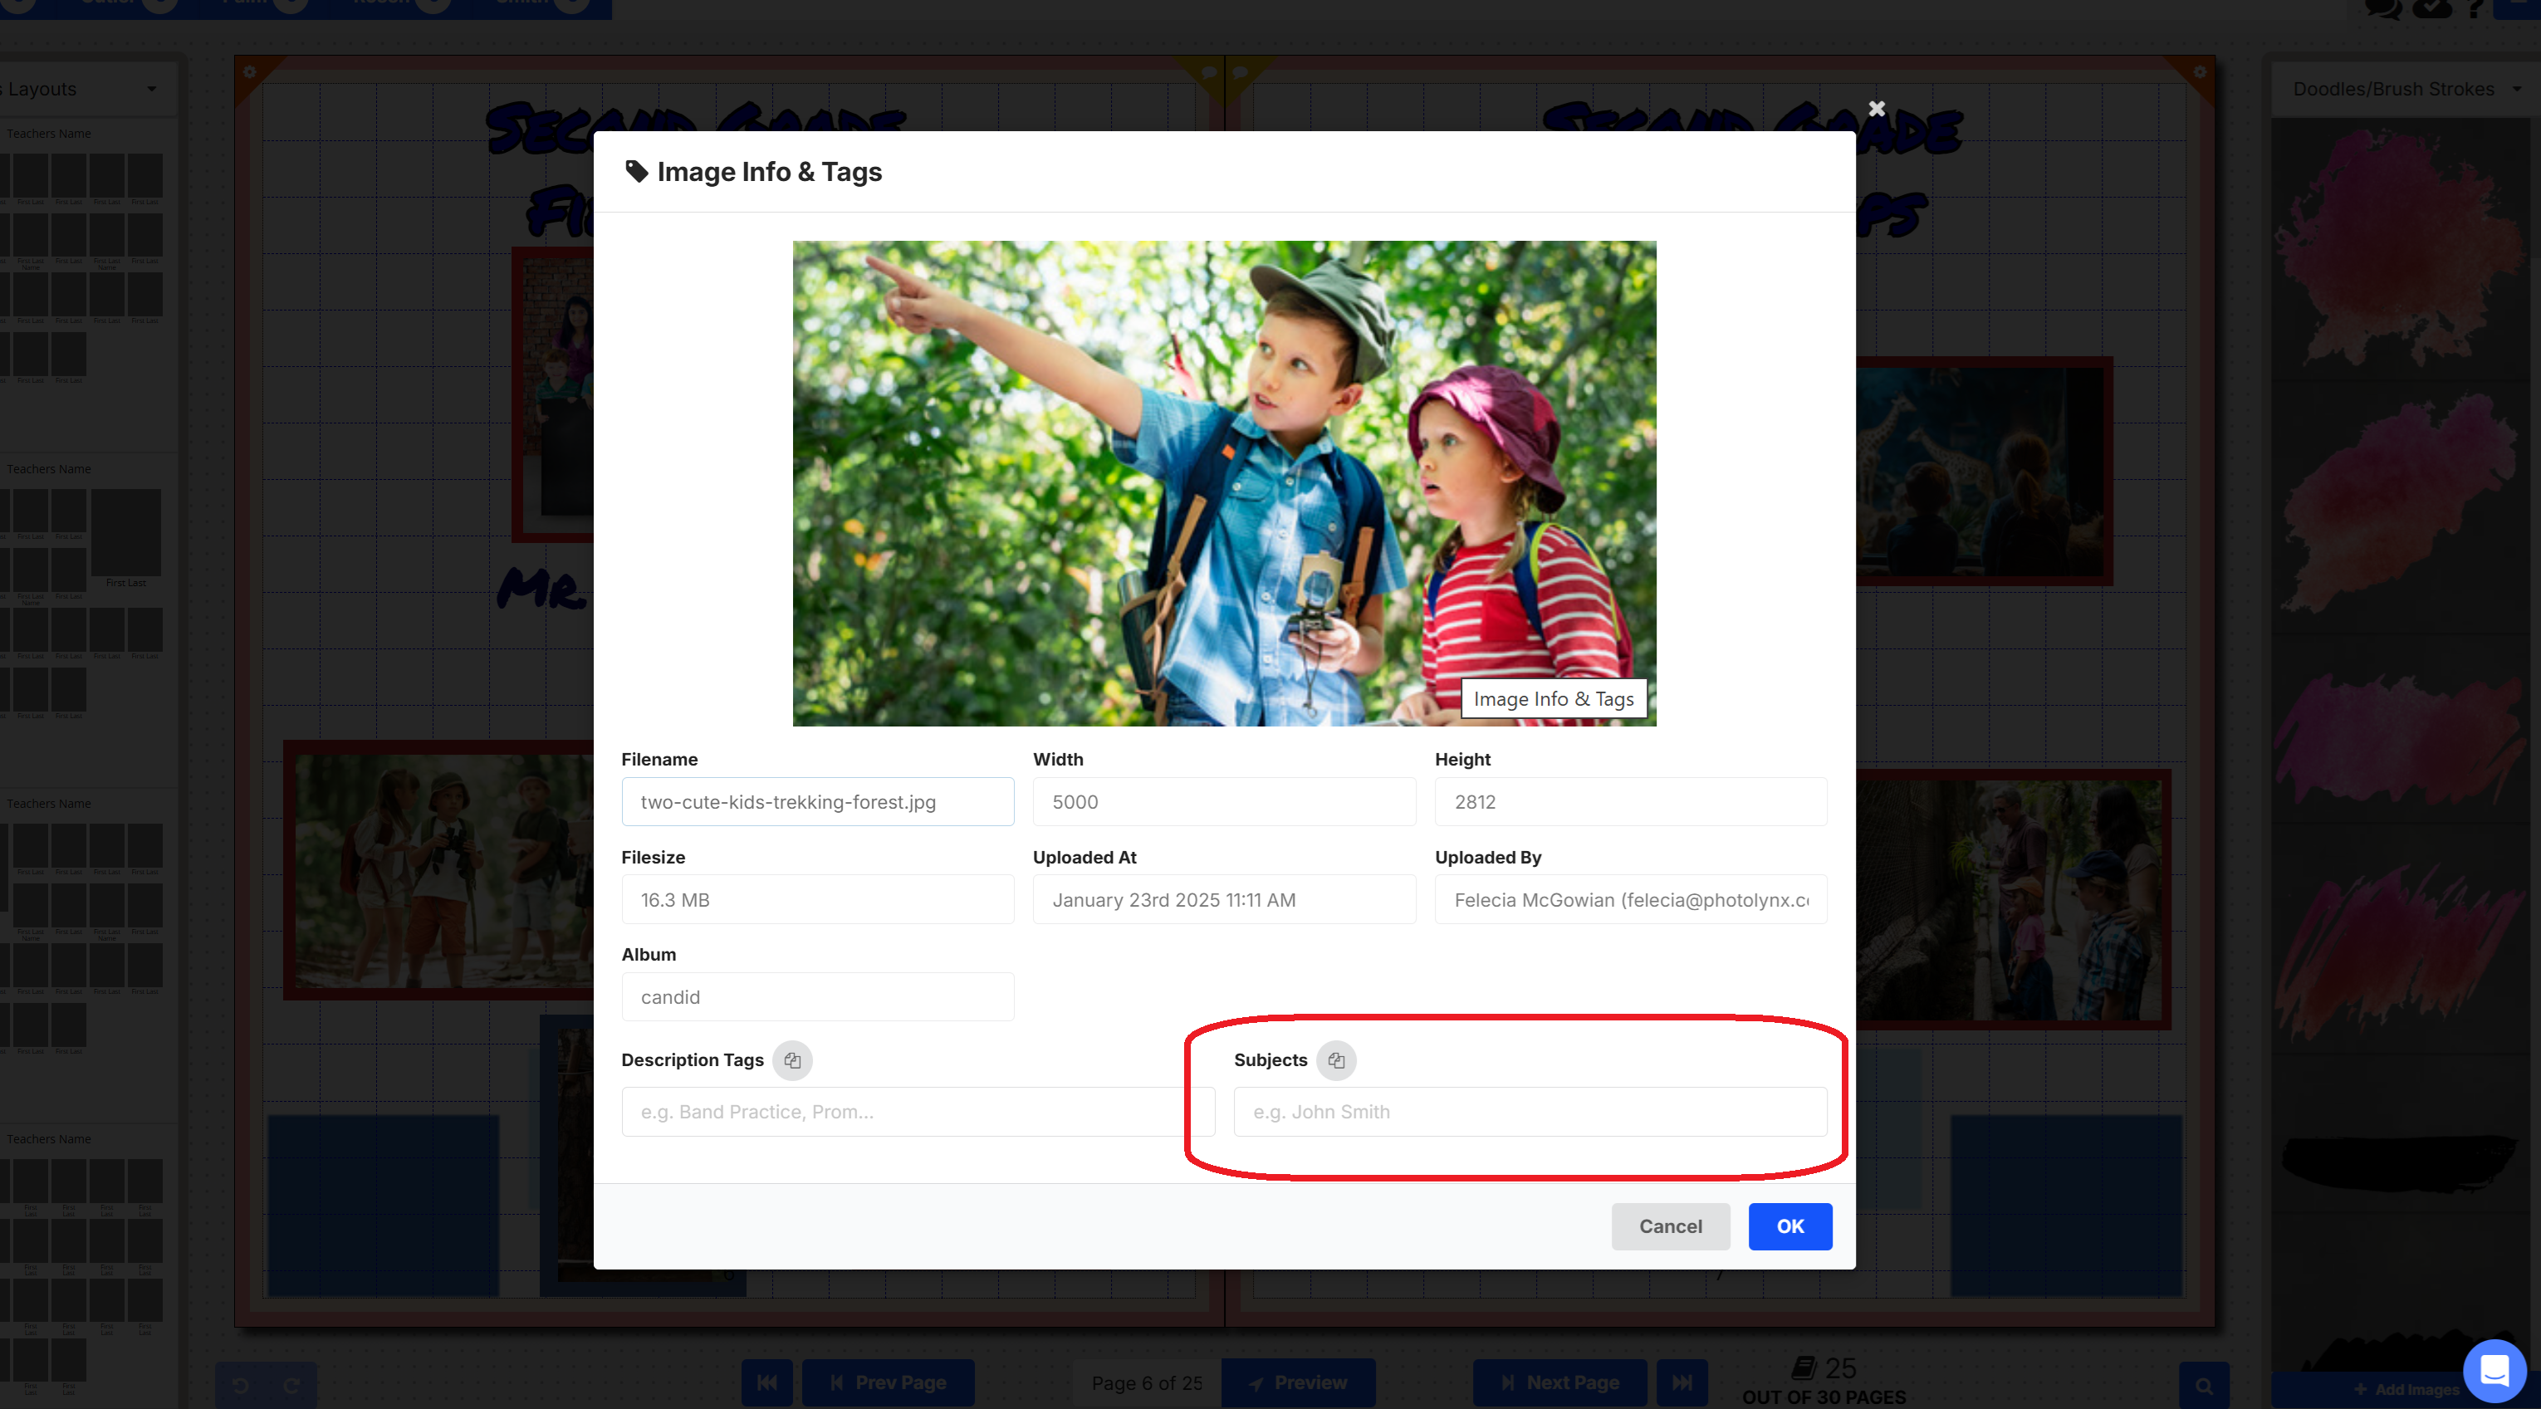
Task: Jump to last page icon
Action: (x=1682, y=1382)
